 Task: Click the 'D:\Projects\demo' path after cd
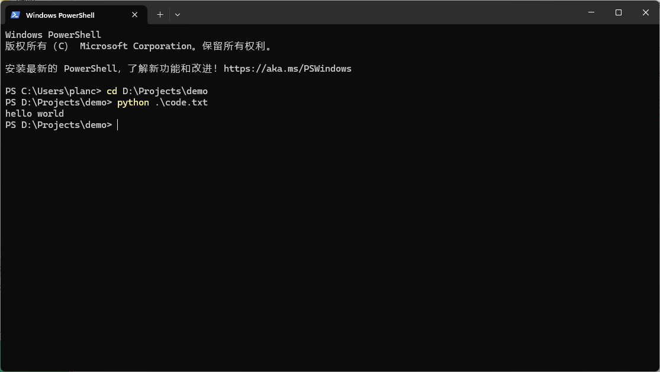pyautogui.click(x=165, y=91)
